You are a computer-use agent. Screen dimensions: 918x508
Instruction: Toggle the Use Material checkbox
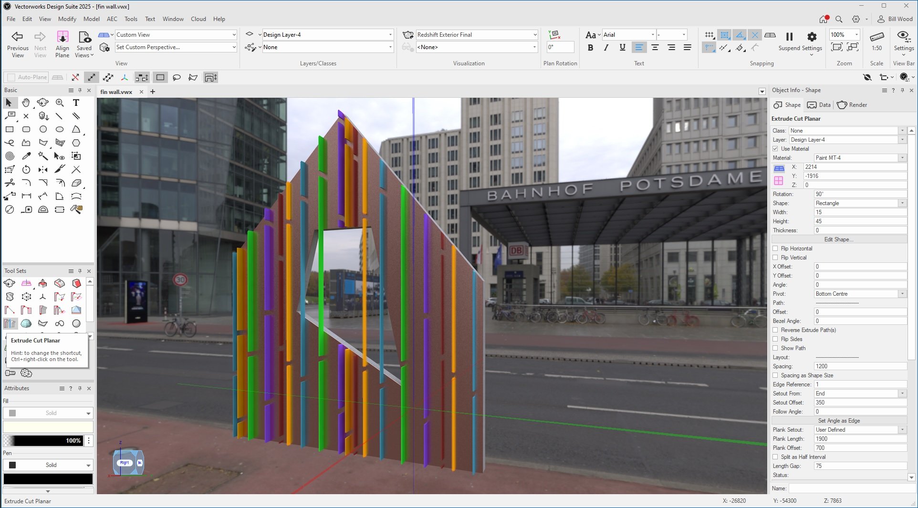pyautogui.click(x=775, y=149)
